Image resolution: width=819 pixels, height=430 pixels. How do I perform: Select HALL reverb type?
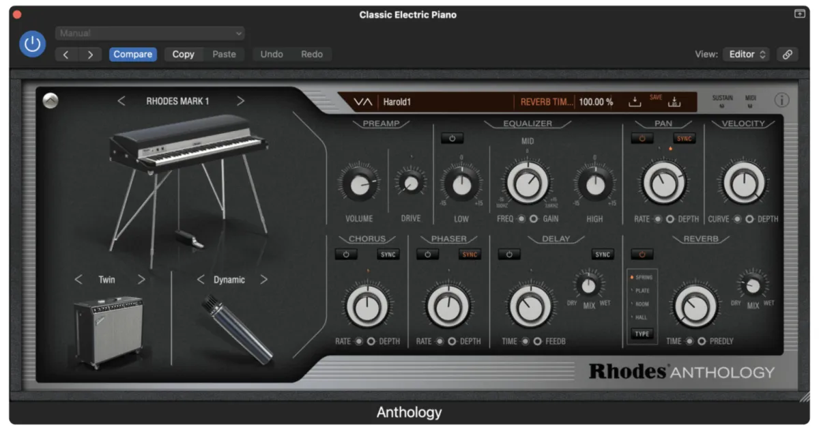click(x=640, y=317)
